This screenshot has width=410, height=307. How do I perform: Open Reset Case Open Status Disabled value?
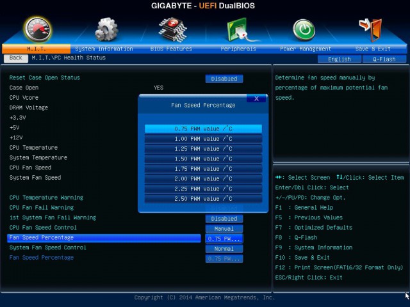click(224, 79)
